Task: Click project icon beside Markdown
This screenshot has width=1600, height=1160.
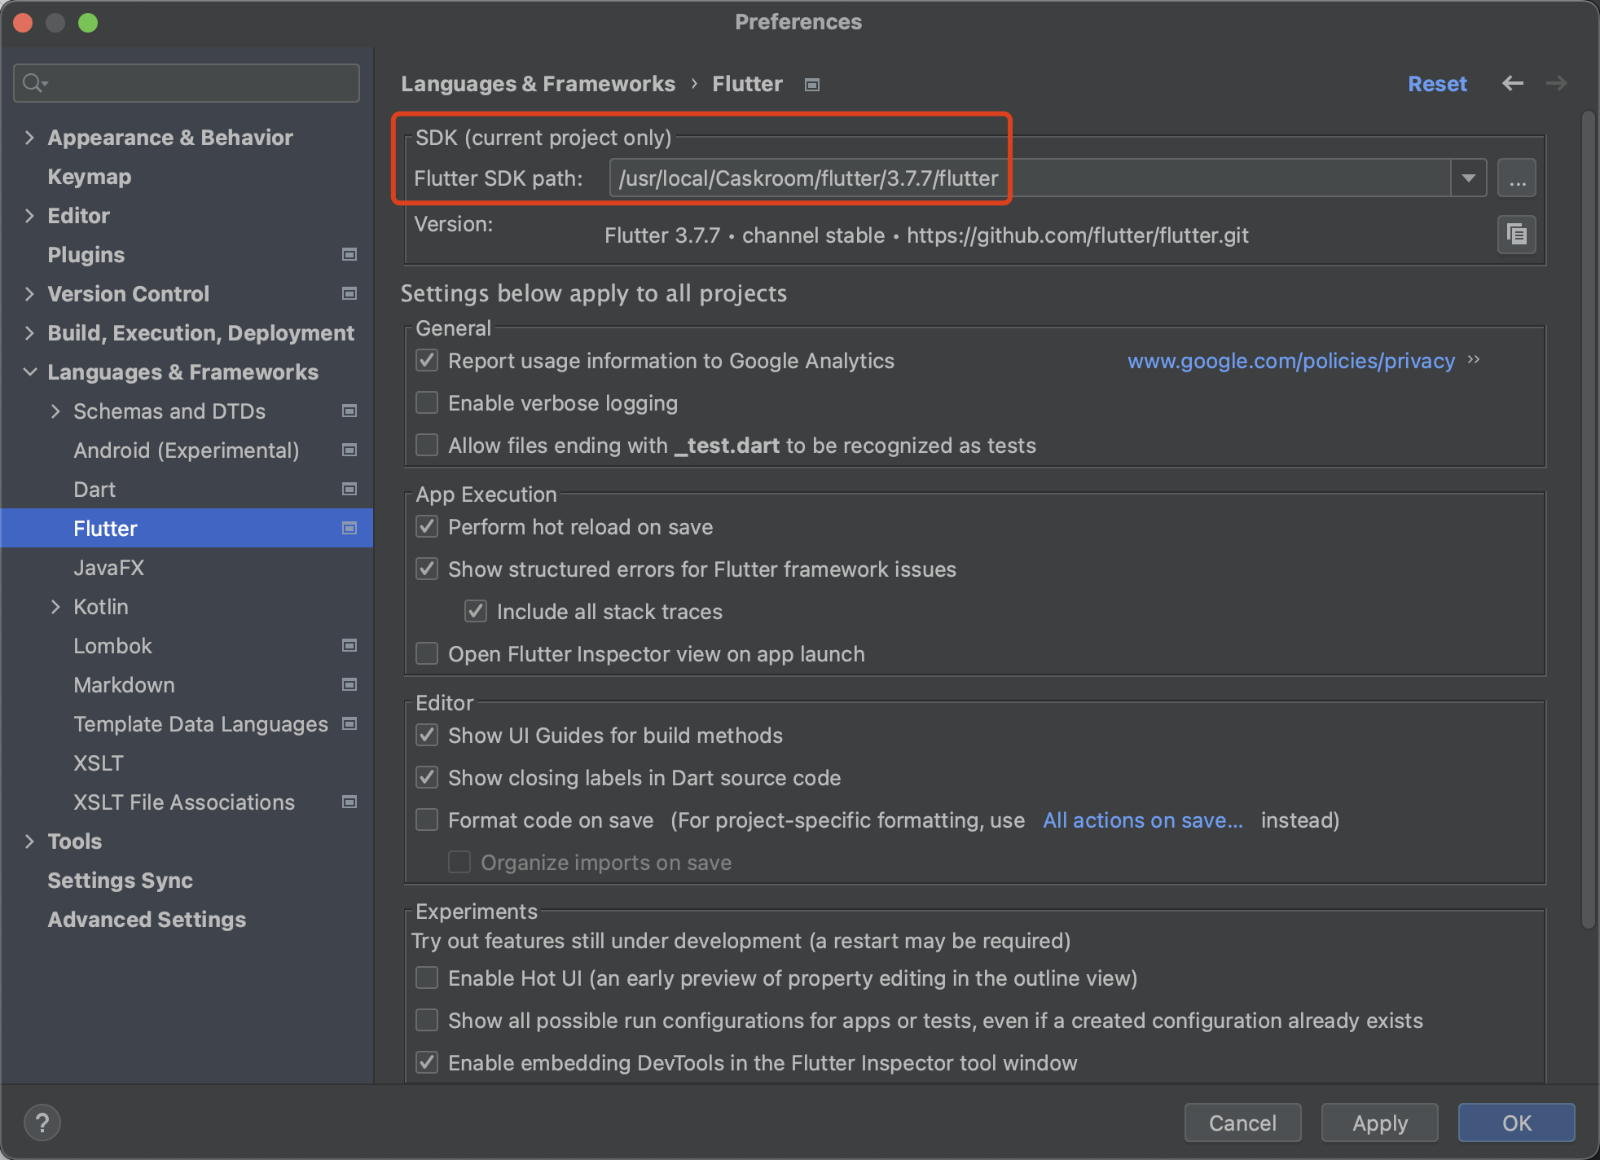Action: pyautogui.click(x=349, y=685)
